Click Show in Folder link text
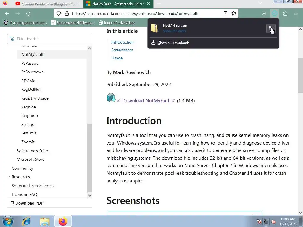303x227 pixels. 175,31
